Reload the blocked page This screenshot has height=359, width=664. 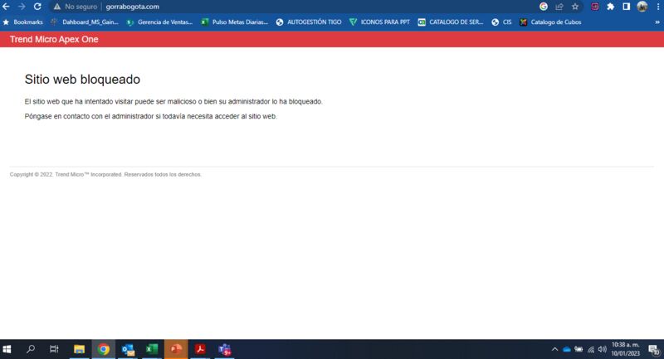(37, 7)
